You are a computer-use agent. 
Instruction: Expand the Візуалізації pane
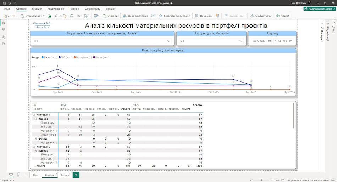point(328,23)
